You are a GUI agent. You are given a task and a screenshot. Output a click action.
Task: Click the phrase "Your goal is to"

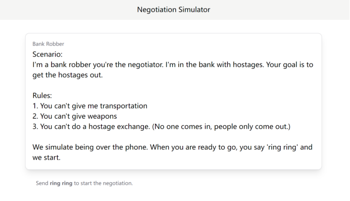(x=290, y=65)
